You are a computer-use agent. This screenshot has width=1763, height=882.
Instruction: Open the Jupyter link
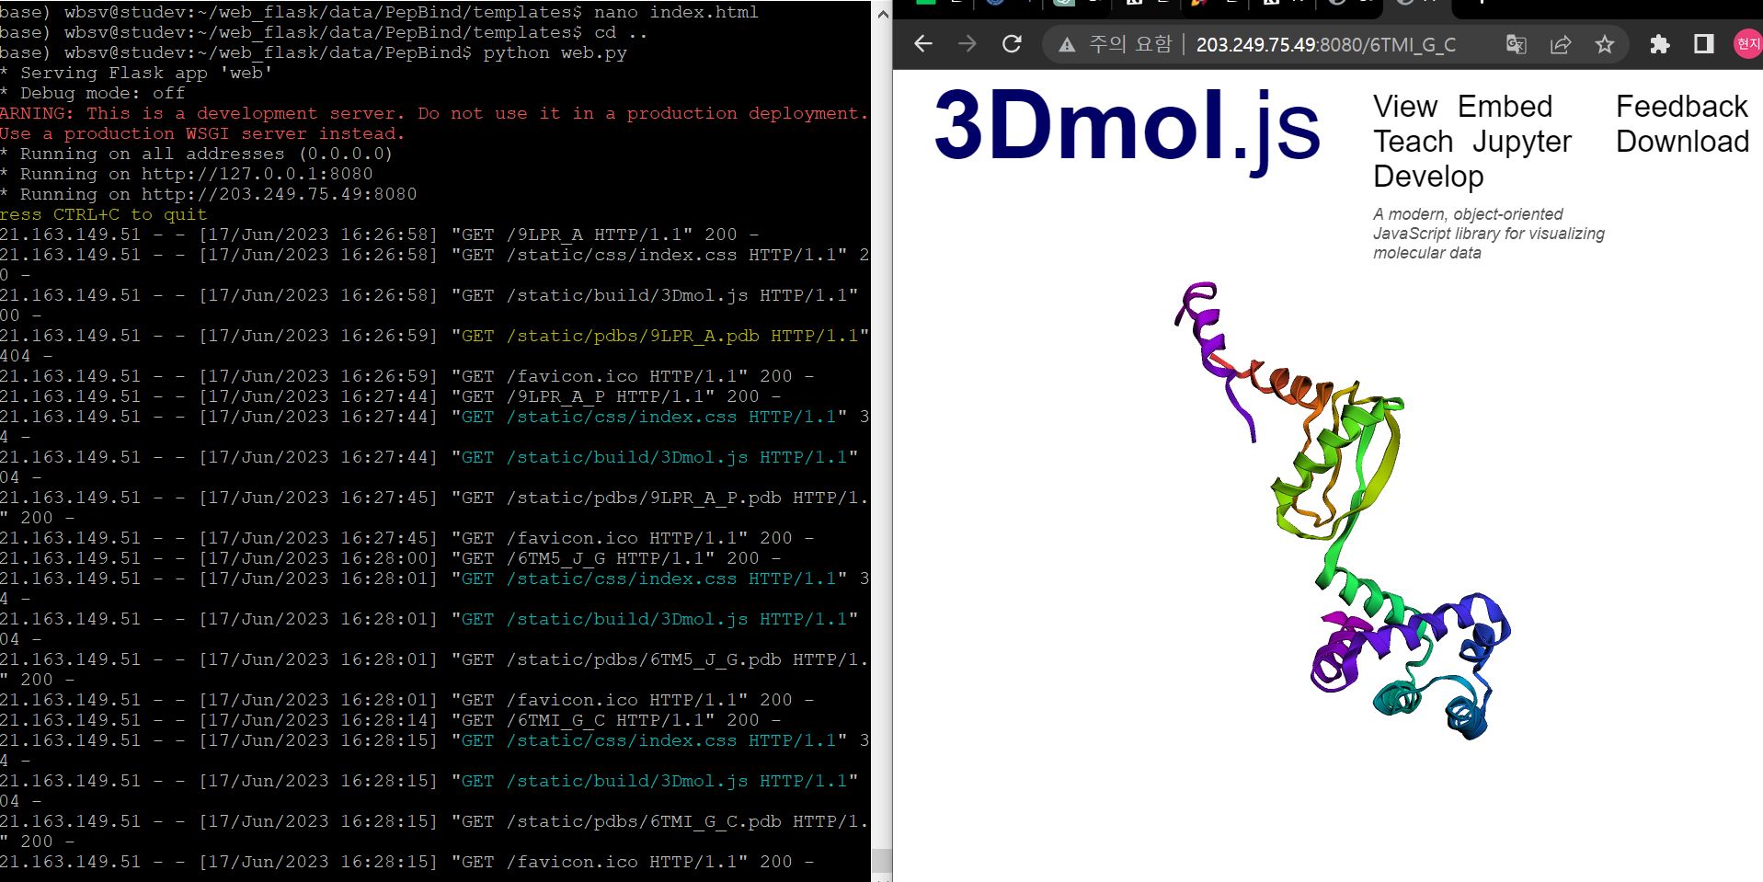[x=1522, y=143]
